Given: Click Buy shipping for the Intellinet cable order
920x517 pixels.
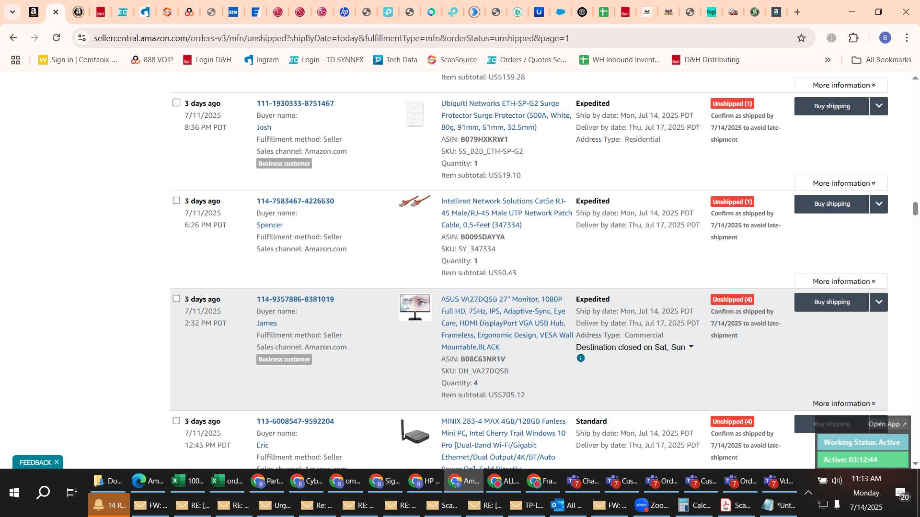Looking at the screenshot, I should tap(832, 204).
